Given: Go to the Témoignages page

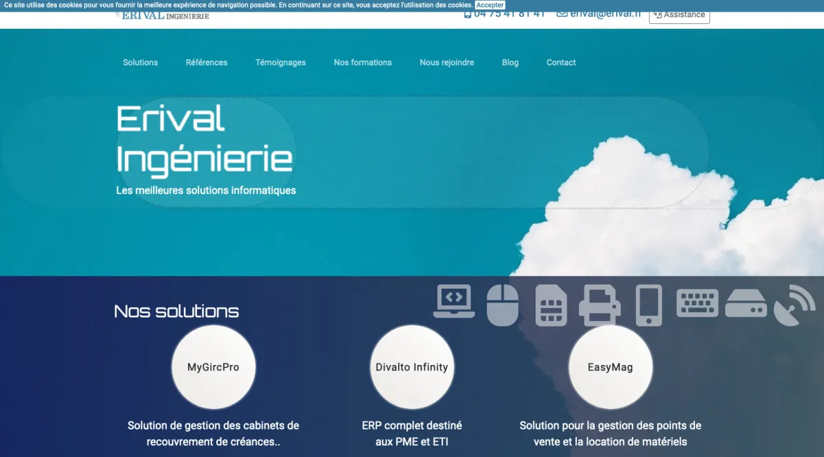Looking at the screenshot, I should [x=281, y=63].
